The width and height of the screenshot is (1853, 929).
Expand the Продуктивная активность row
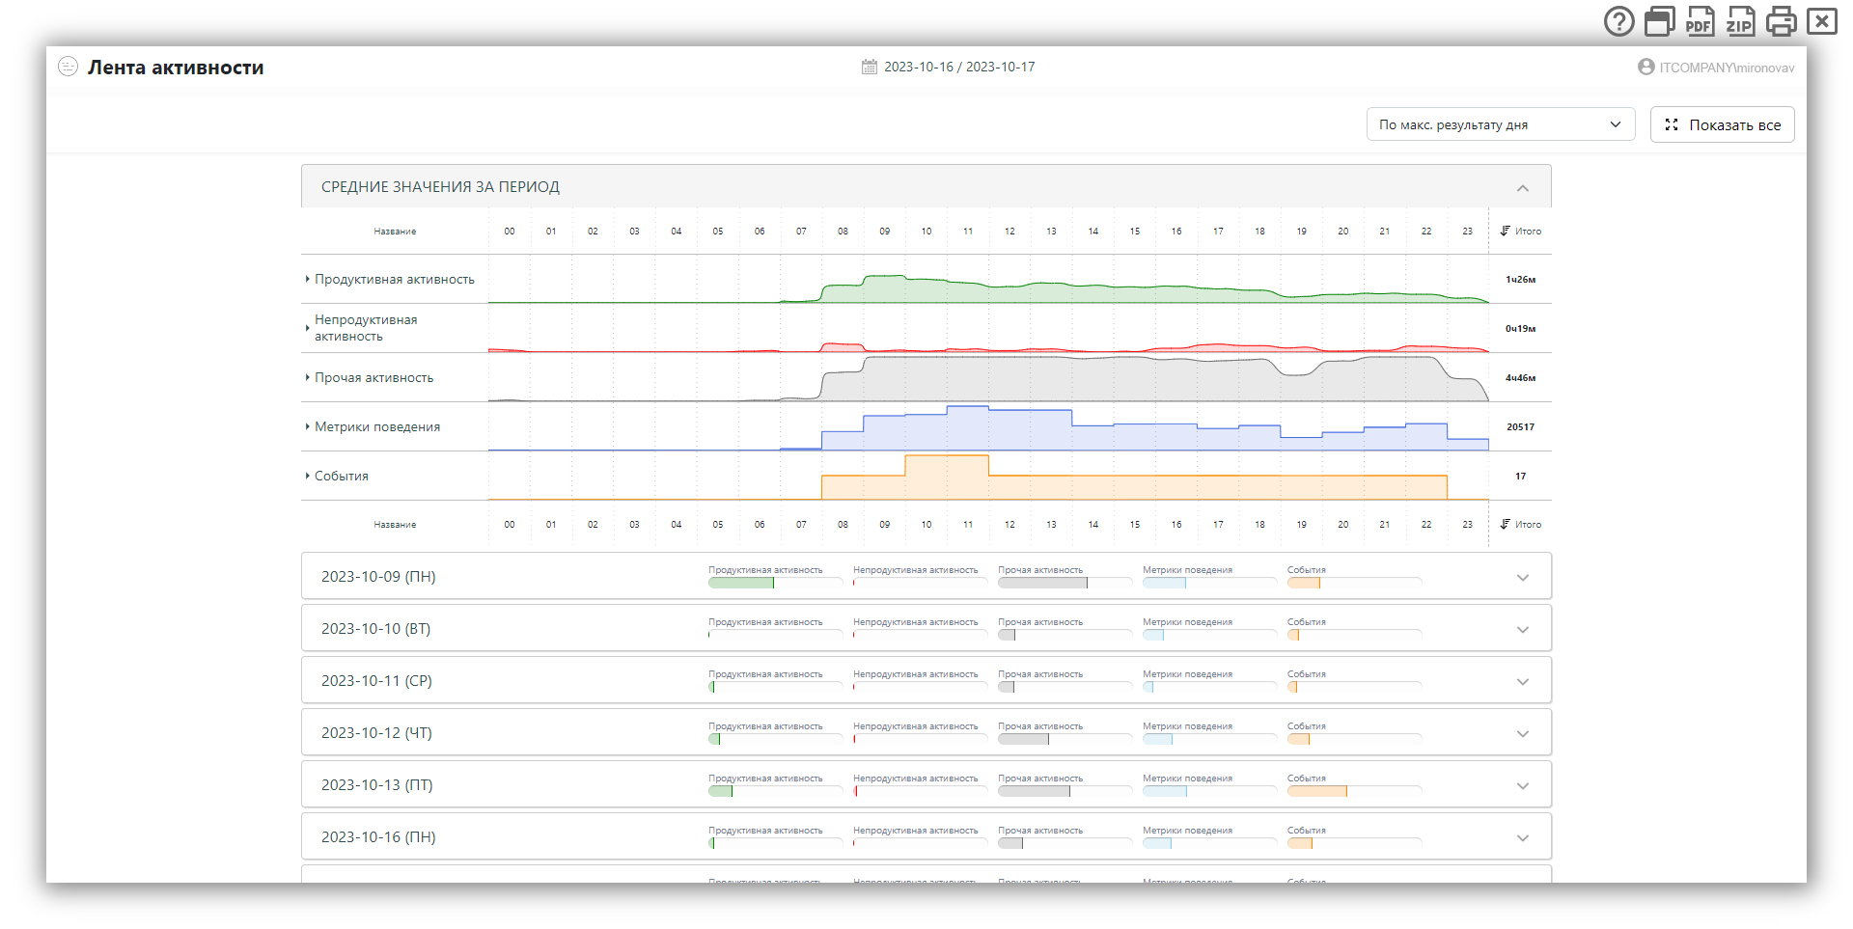pyautogui.click(x=308, y=280)
